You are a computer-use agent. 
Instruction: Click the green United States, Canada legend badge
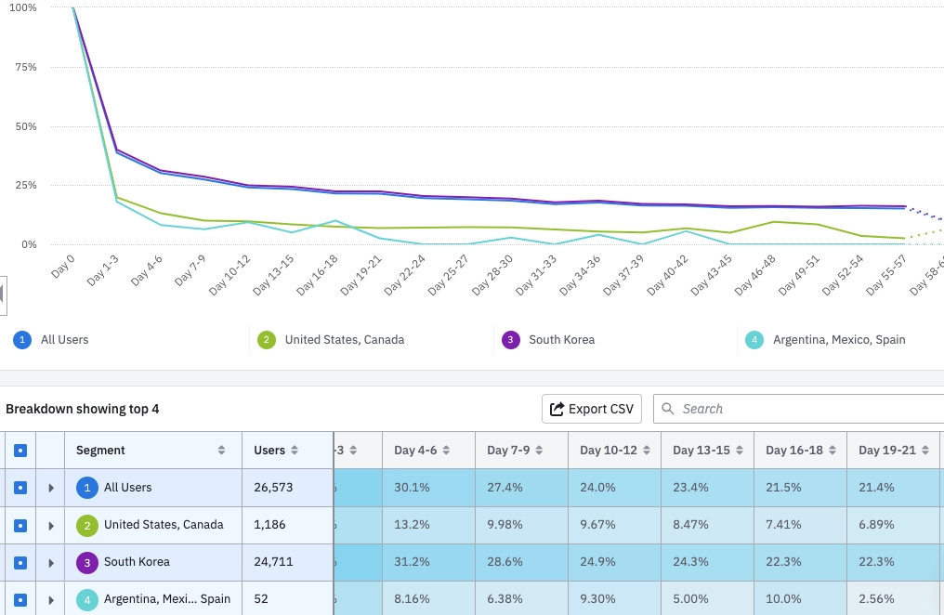(x=266, y=340)
